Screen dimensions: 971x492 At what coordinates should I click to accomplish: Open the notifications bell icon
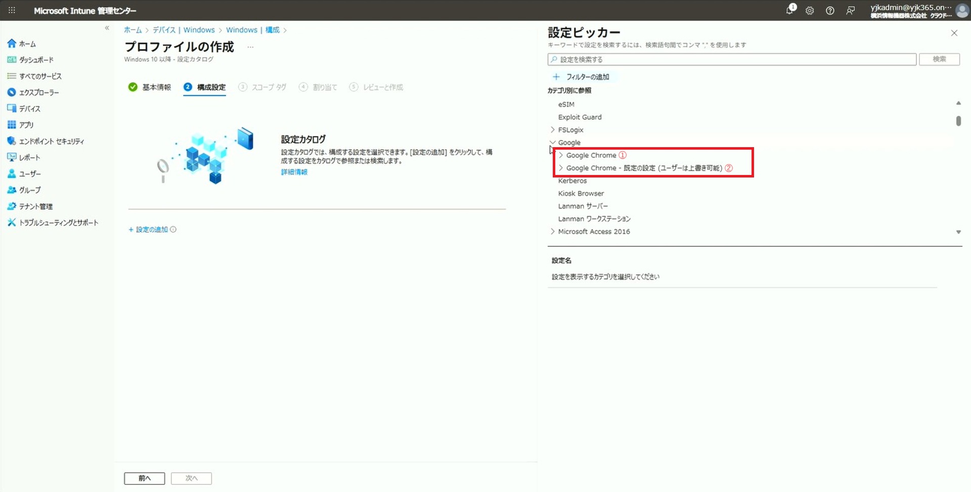coord(790,10)
